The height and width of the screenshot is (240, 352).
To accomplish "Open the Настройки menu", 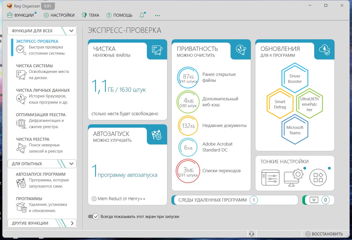I will tap(59, 15).
